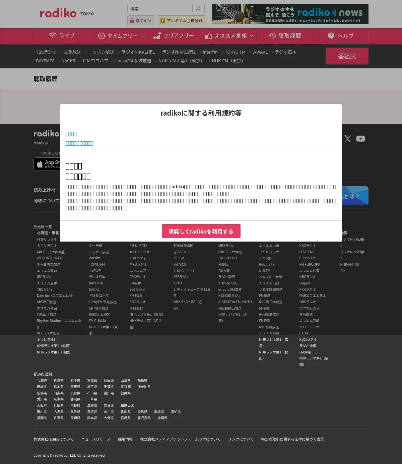Click the second link in terms dialog
This screenshot has width=402, height=464.
point(79,143)
